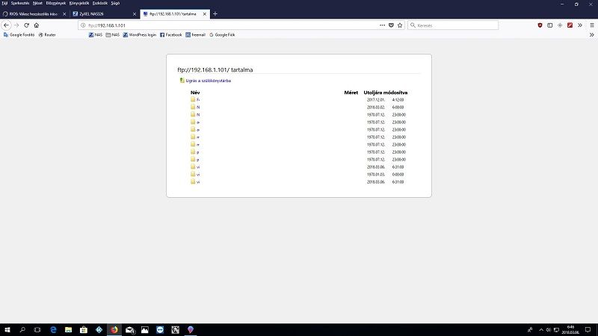Bookmark this page with the star
This screenshot has height=336, width=598.
[x=400, y=25]
